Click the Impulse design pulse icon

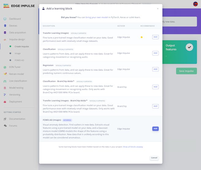(x=5, y=40)
